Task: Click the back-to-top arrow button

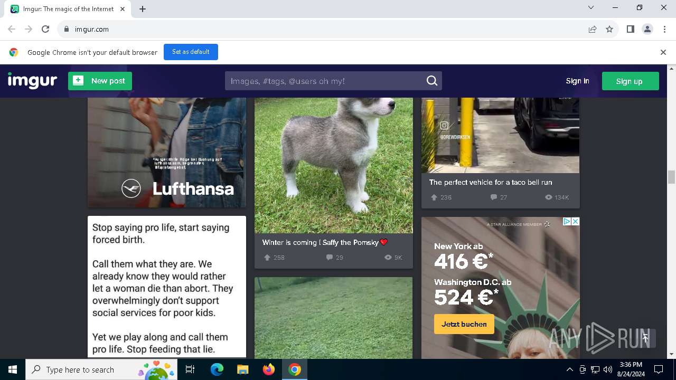Action: [x=645, y=338]
